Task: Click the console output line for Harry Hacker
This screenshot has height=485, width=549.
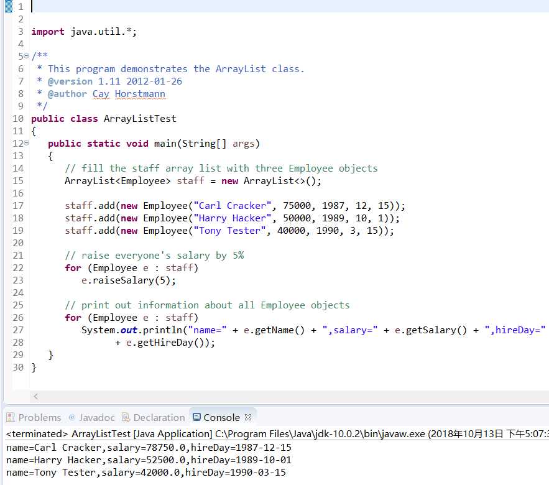Action: 149,460
